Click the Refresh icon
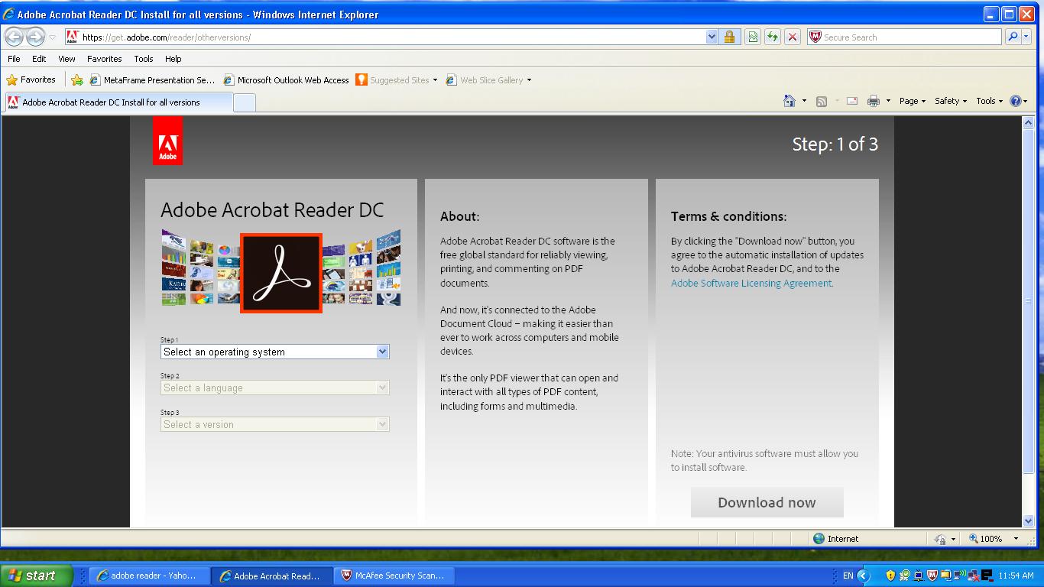This screenshot has width=1044, height=587. click(x=773, y=37)
